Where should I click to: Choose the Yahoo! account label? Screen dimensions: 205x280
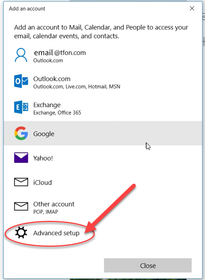click(x=43, y=158)
